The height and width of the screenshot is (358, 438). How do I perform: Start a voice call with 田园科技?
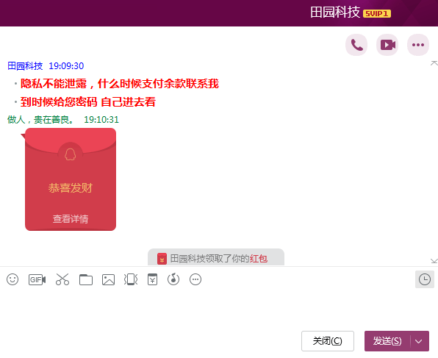[x=356, y=45]
